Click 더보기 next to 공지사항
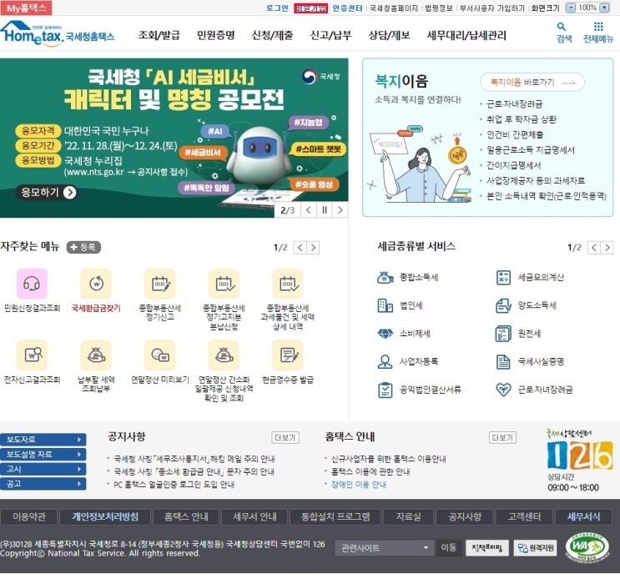Viewport: 620px width, 579px height. click(285, 437)
